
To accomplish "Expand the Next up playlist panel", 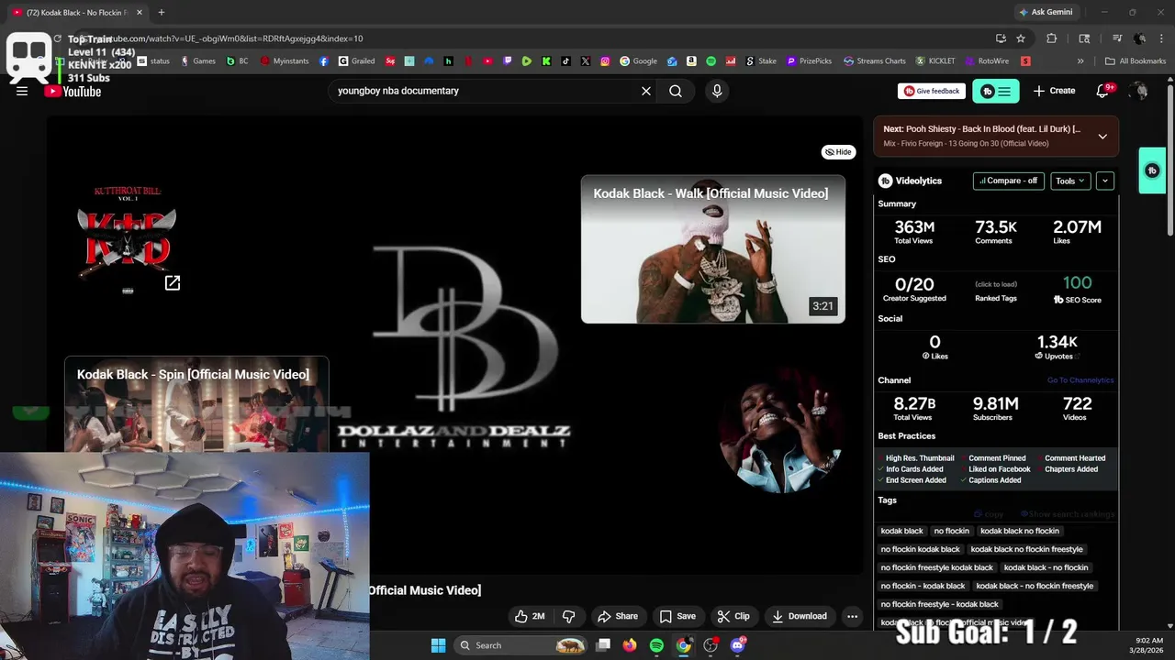I will (x=1102, y=137).
